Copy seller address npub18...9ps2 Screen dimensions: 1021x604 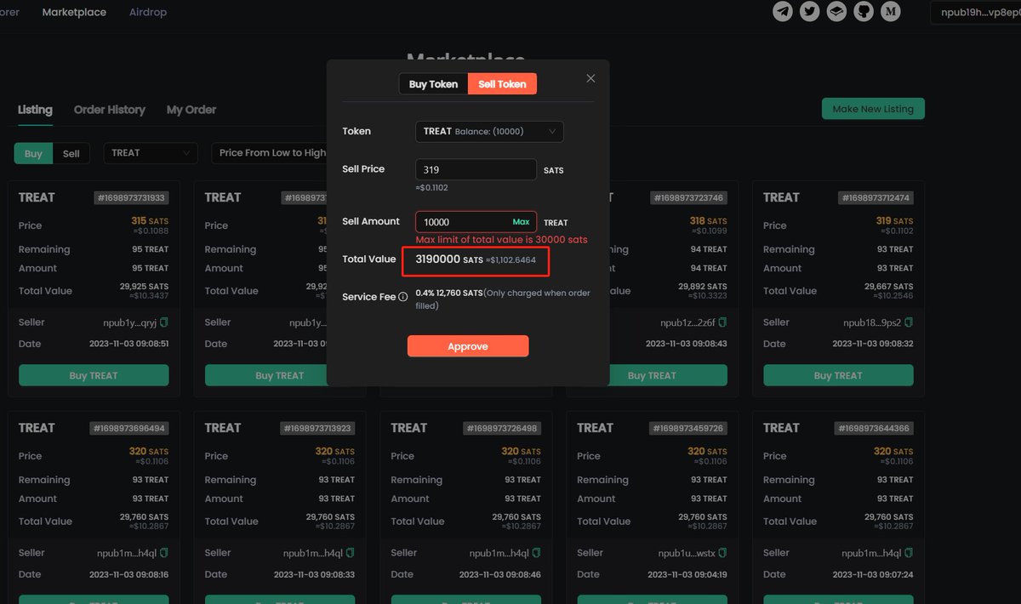[909, 322]
